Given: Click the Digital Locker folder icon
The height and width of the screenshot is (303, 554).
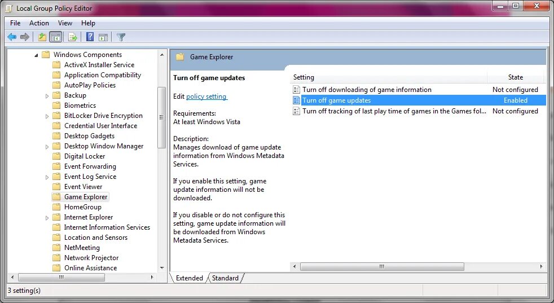Looking at the screenshot, I should coord(56,156).
